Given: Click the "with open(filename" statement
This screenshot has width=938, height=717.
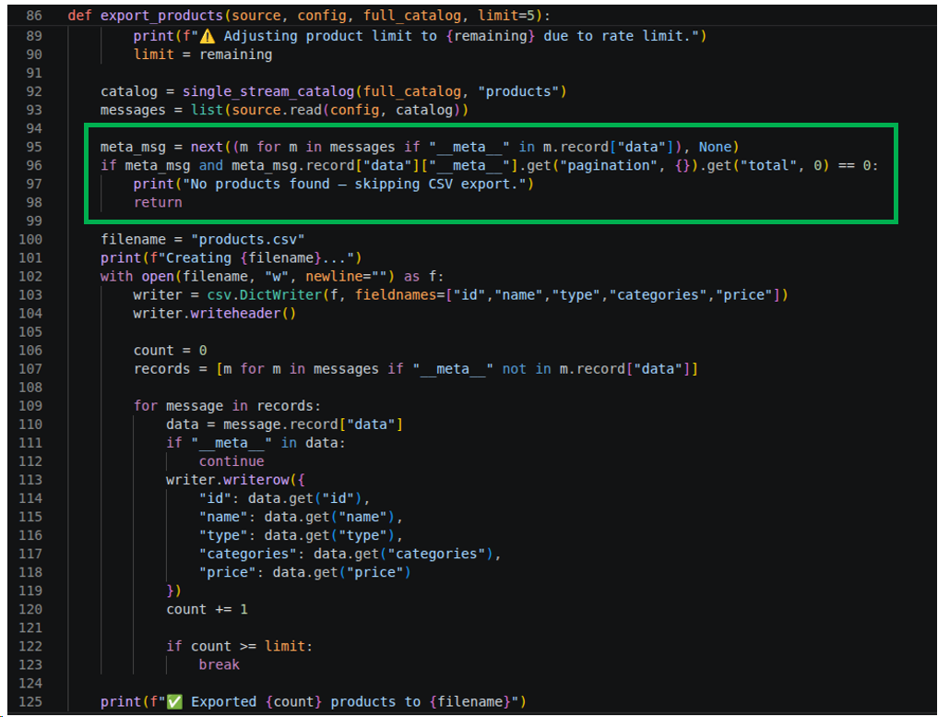Looking at the screenshot, I should point(272,277).
